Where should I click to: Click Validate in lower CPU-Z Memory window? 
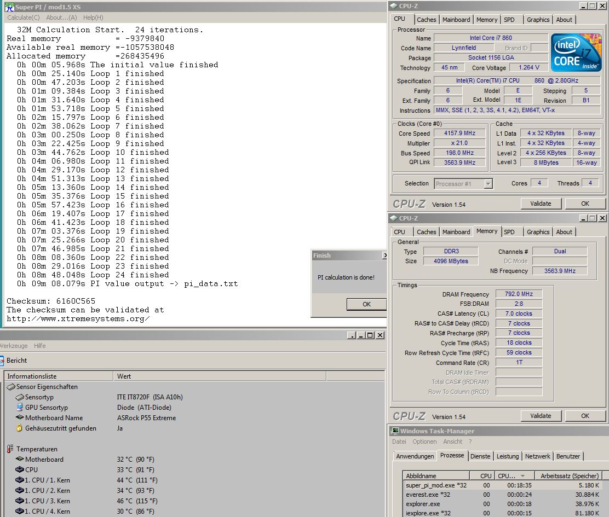pos(541,416)
